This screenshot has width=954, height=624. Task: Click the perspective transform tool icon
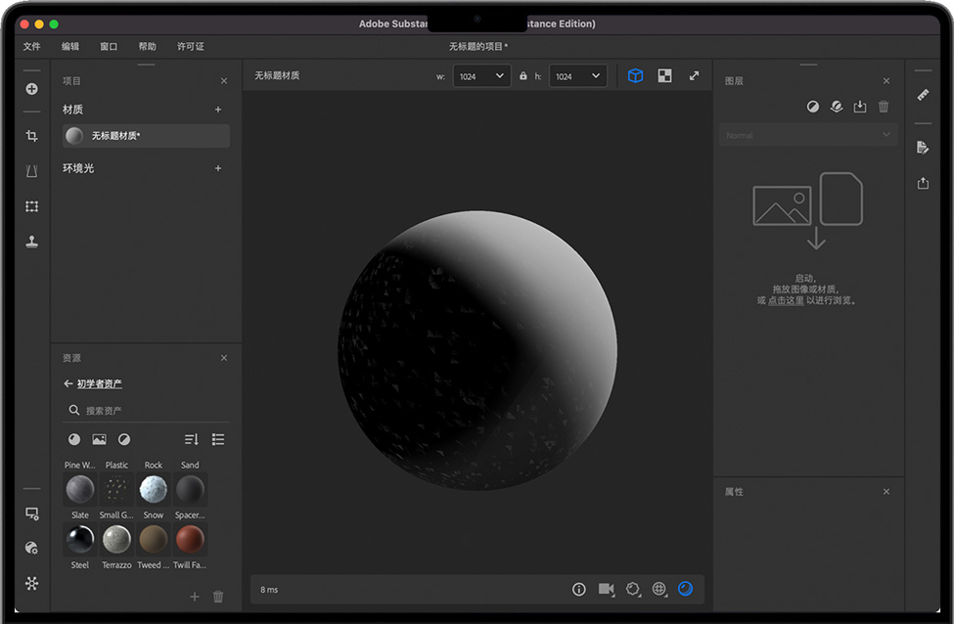click(32, 171)
